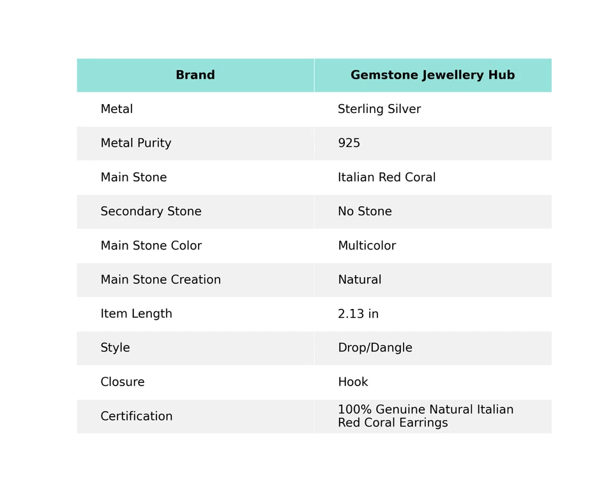The height and width of the screenshot is (487, 613).
Task: Select the Main Stone Creation label
Action: (x=160, y=280)
